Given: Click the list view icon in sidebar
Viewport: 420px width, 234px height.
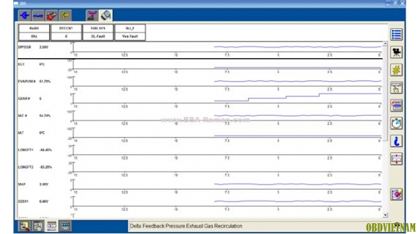Looking at the screenshot, I should [397, 34].
